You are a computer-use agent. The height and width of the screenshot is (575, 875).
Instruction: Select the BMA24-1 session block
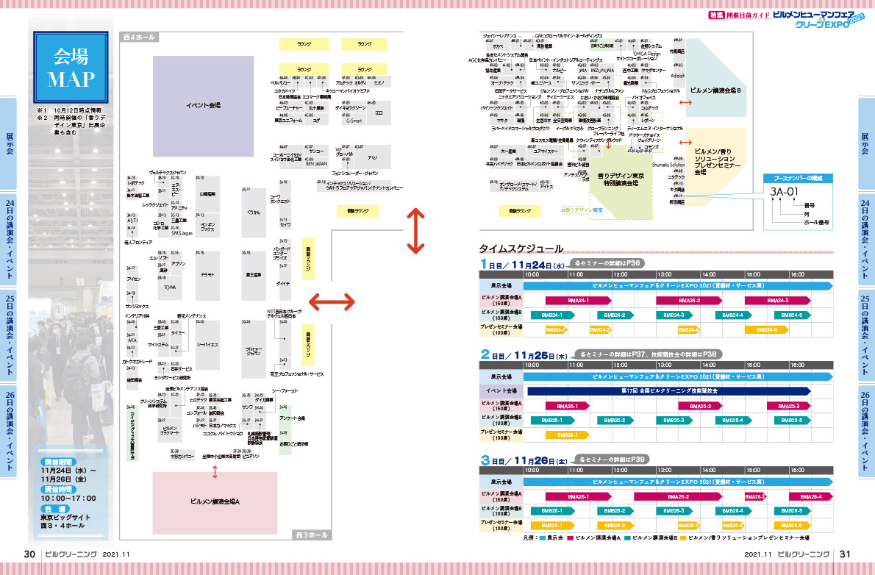(x=578, y=300)
